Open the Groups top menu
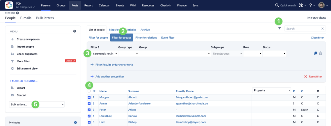 tap(61, 5)
